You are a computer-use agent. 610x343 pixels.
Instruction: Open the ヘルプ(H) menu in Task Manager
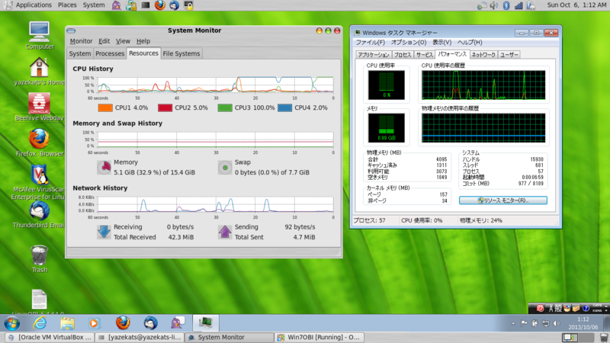[470, 43]
